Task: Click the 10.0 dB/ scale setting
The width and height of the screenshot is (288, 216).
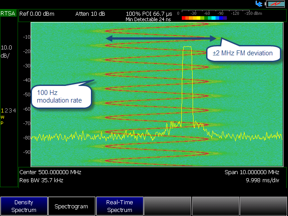Action: 6,51
